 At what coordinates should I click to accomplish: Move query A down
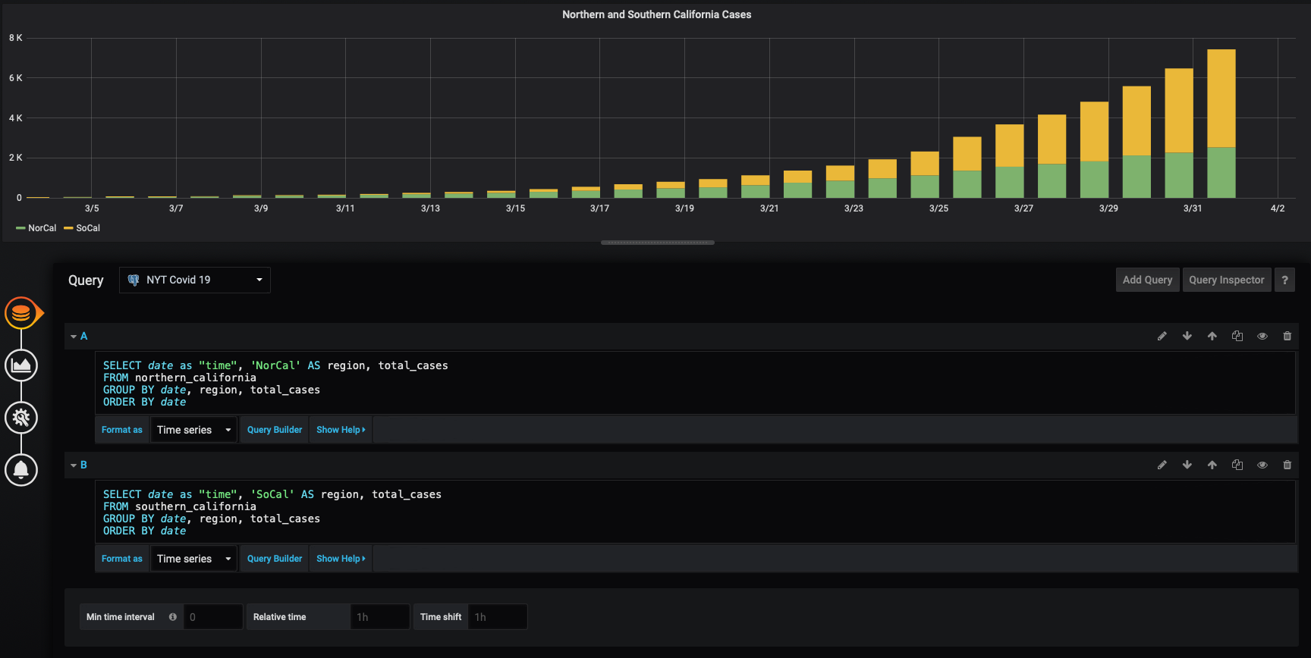[x=1187, y=336]
